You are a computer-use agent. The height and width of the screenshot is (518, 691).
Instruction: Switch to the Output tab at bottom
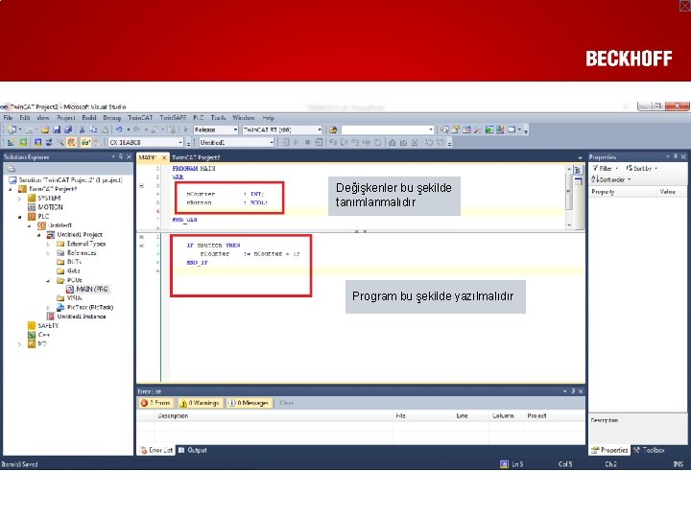[x=193, y=450]
